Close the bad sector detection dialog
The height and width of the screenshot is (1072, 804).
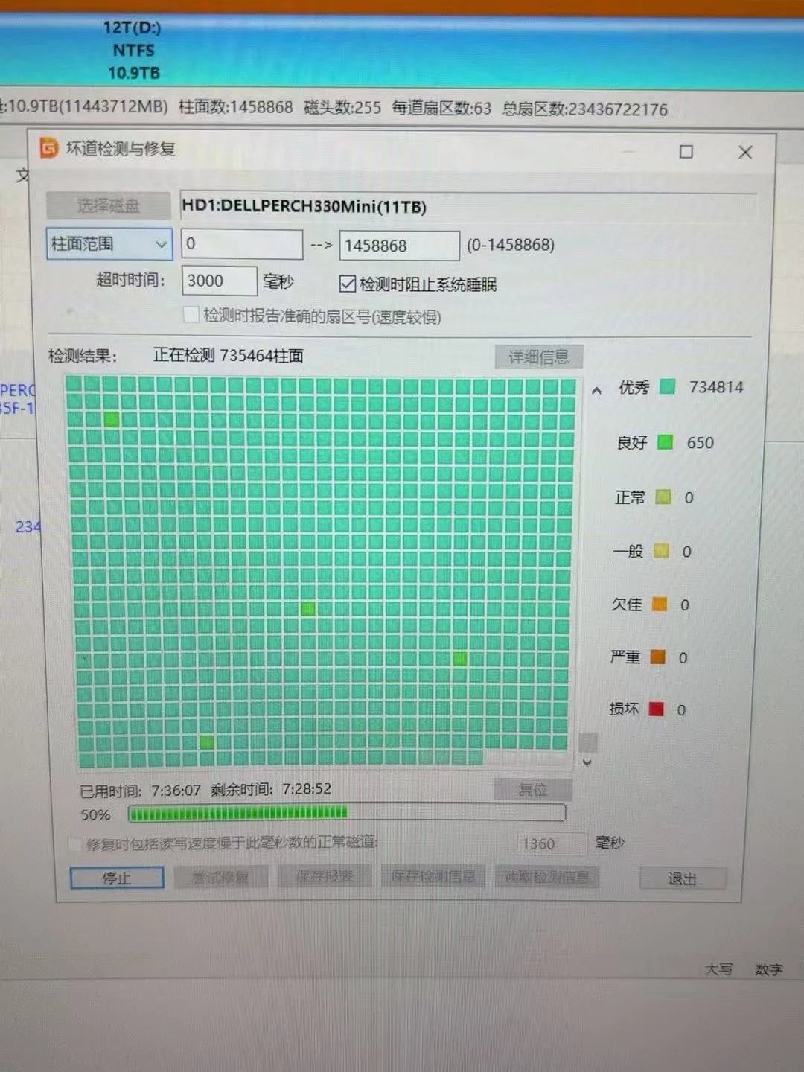744,153
